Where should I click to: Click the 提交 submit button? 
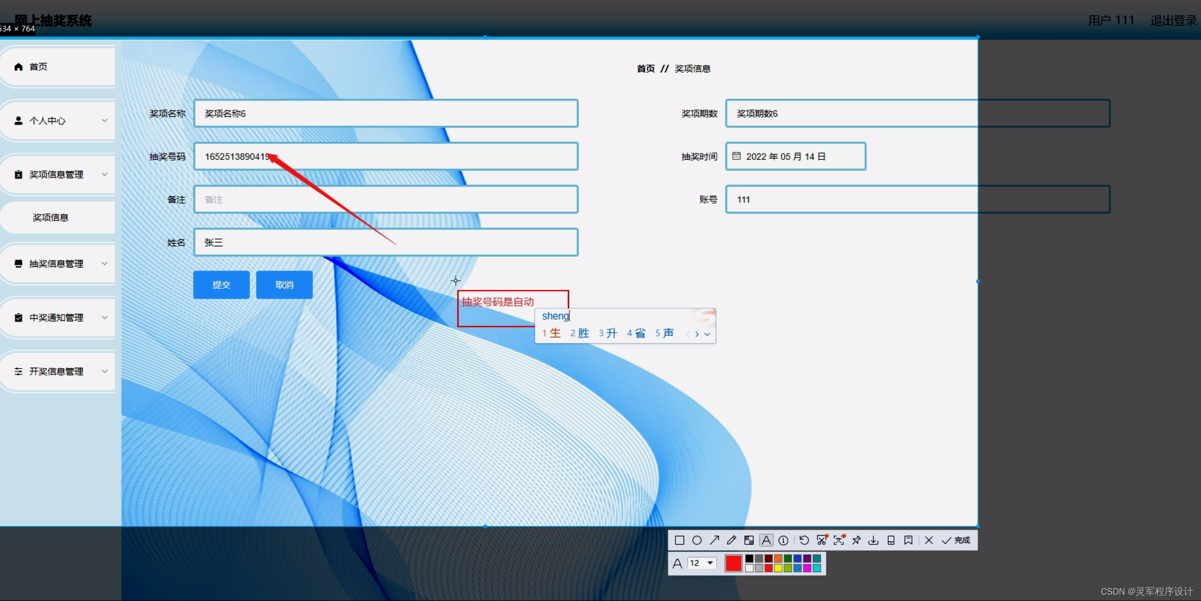coord(221,285)
